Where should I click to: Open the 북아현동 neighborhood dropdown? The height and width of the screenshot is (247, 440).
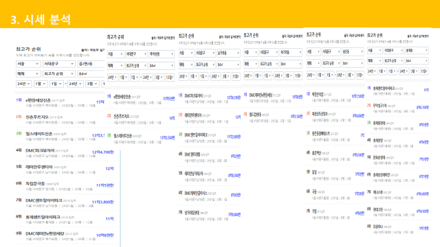(x=162, y=54)
